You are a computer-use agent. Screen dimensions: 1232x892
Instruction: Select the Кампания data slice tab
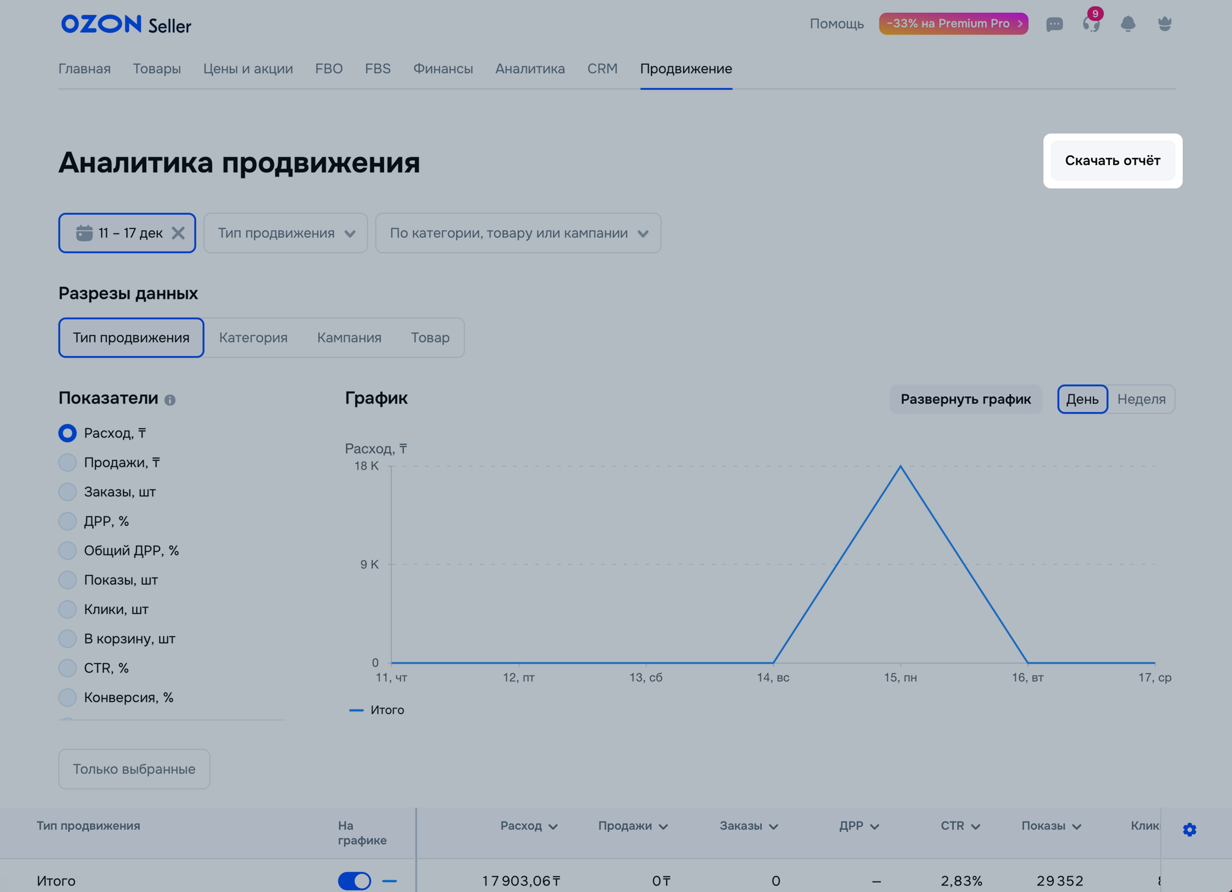(x=349, y=338)
